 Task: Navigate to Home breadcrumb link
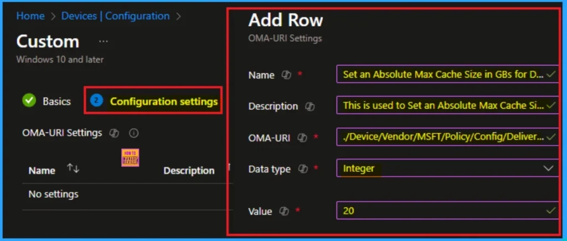[x=30, y=16]
